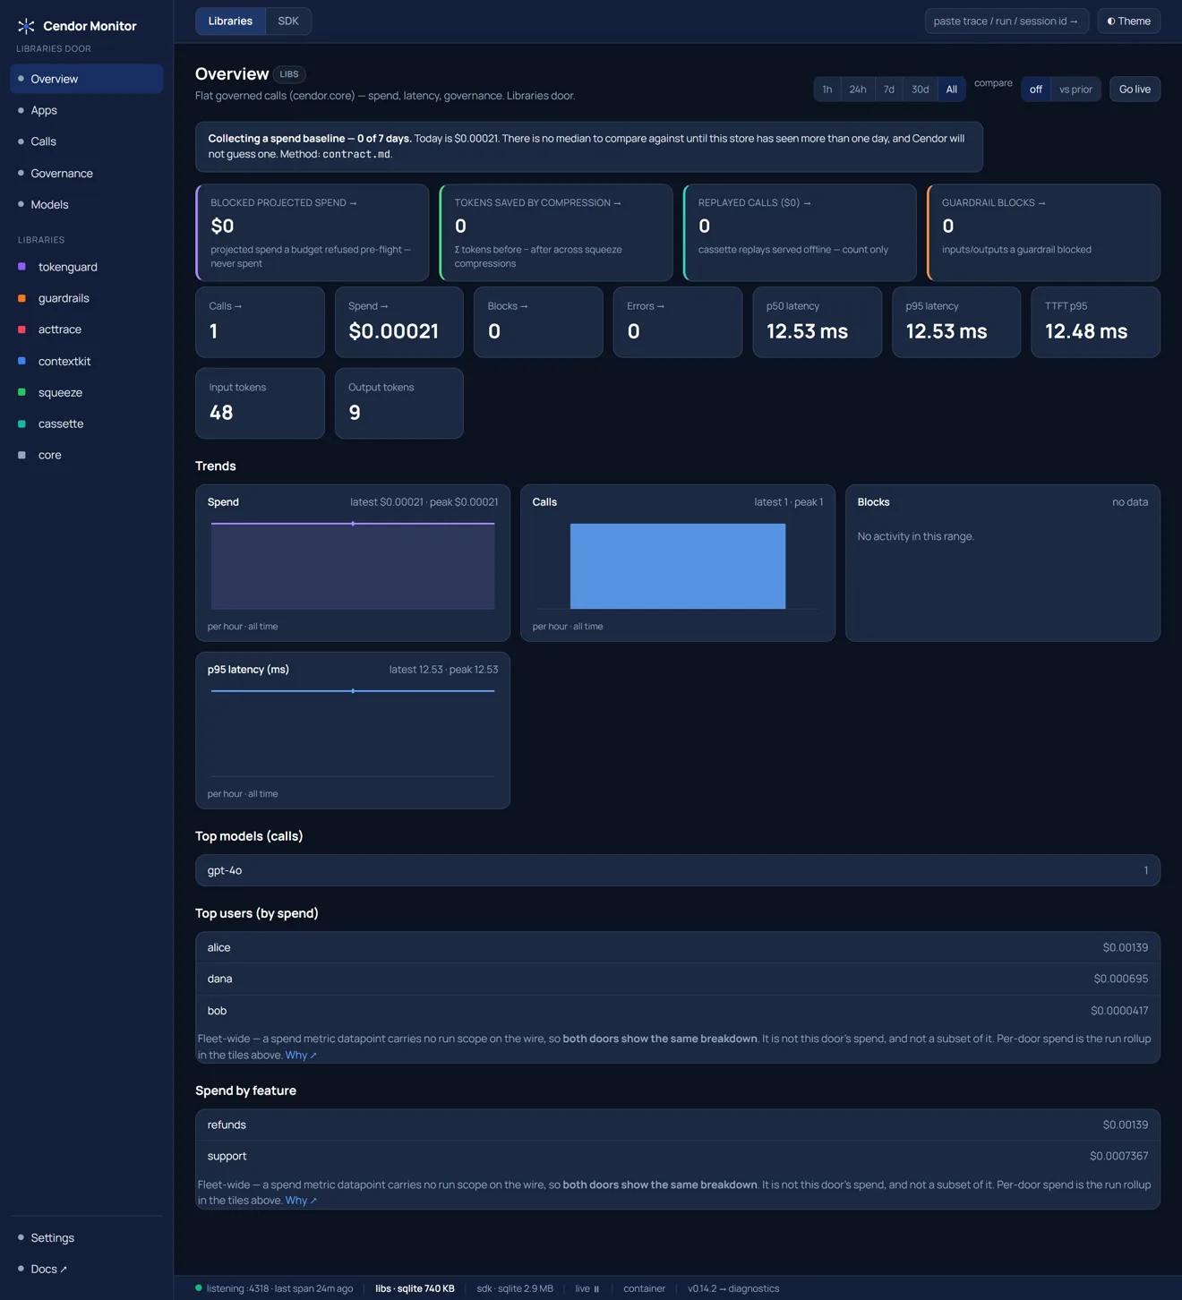Click the Output tokens tile

pyautogui.click(x=399, y=403)
